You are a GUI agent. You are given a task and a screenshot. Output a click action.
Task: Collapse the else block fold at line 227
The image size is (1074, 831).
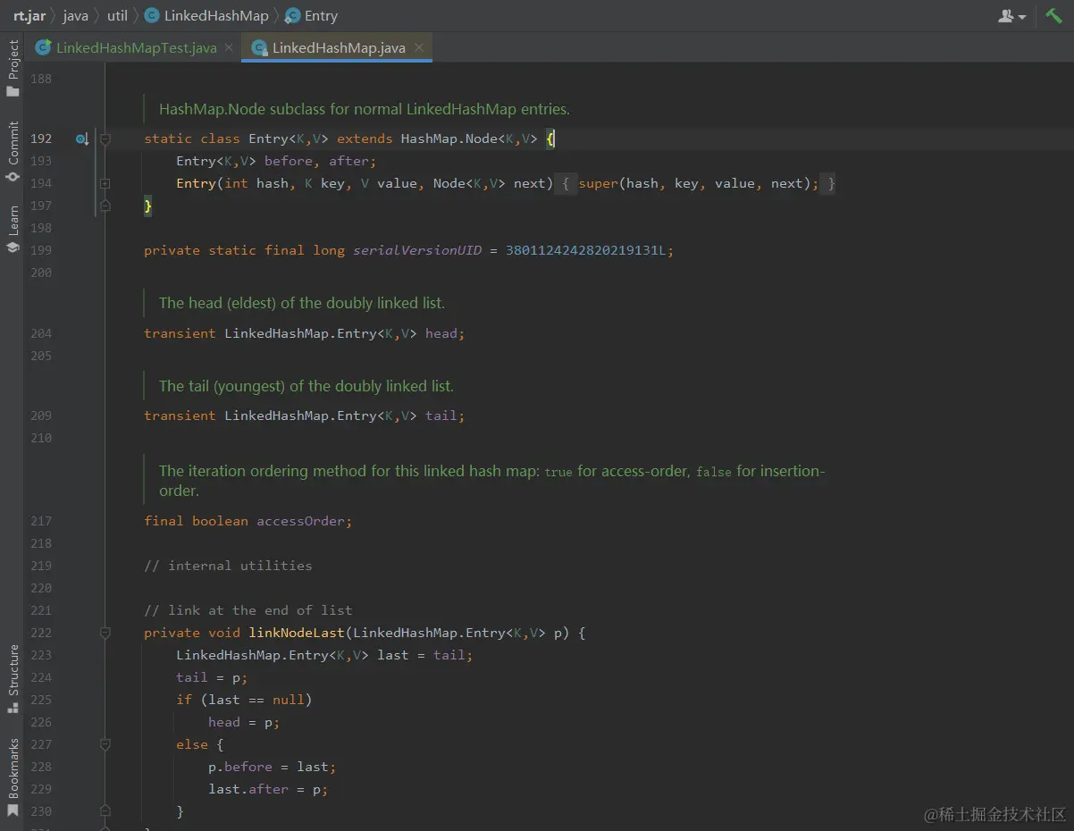[x=105, y=744]
